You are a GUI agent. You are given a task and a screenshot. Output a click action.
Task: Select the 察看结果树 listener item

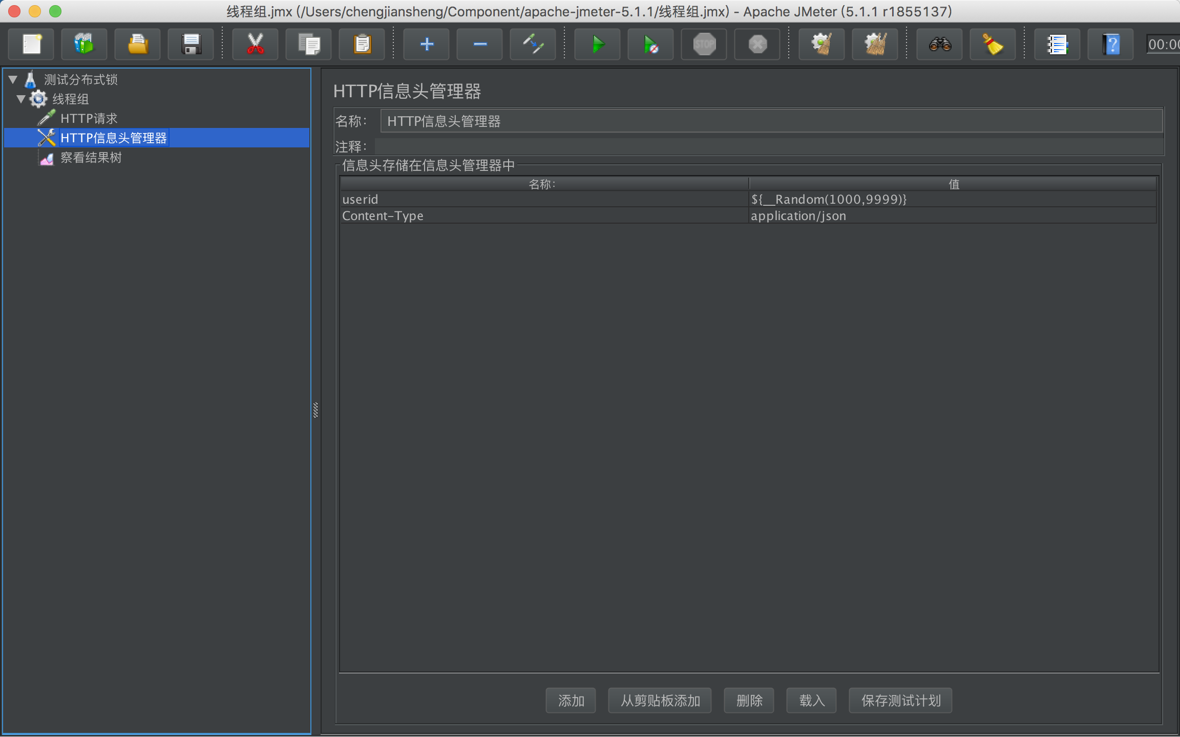[x=91, y=158]
